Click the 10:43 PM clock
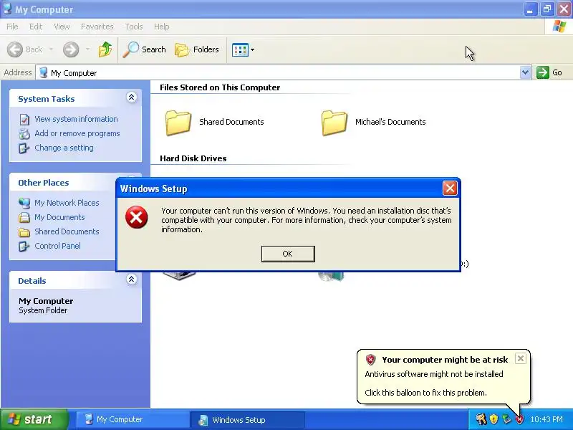 pyautogui.click(x=546, y=419)
